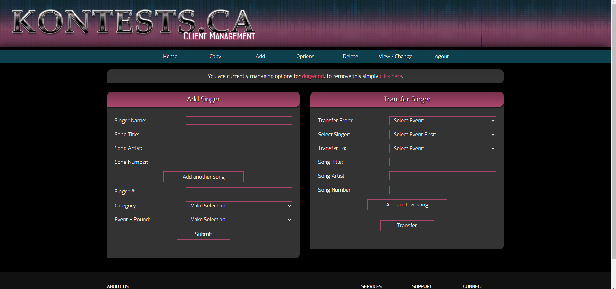Click the Kontests.ca Client Management logo
This screenshot has height=289, width=616.
(x=133, y=24)
